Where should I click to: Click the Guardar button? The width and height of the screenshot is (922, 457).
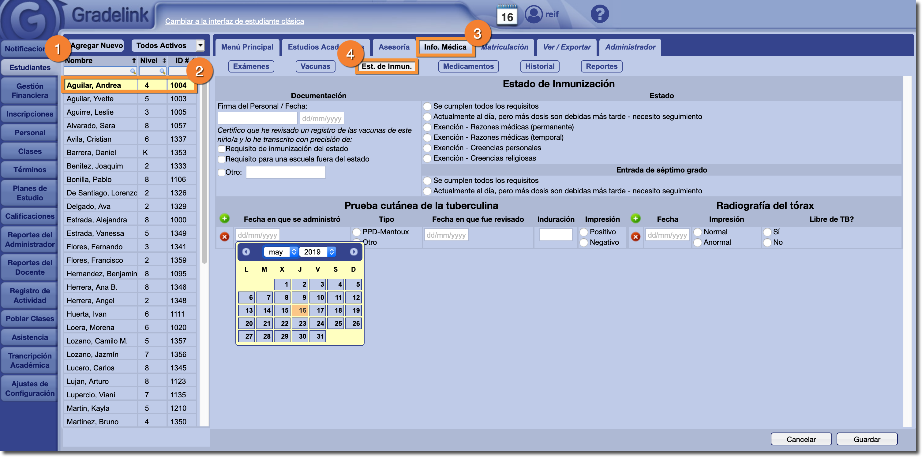[867, 439]
